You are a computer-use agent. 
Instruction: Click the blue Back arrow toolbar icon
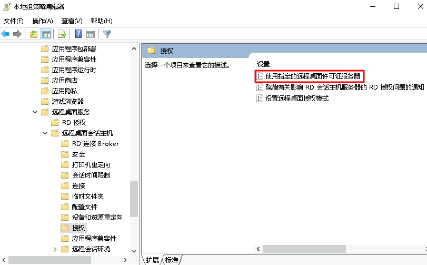(5, 34)
